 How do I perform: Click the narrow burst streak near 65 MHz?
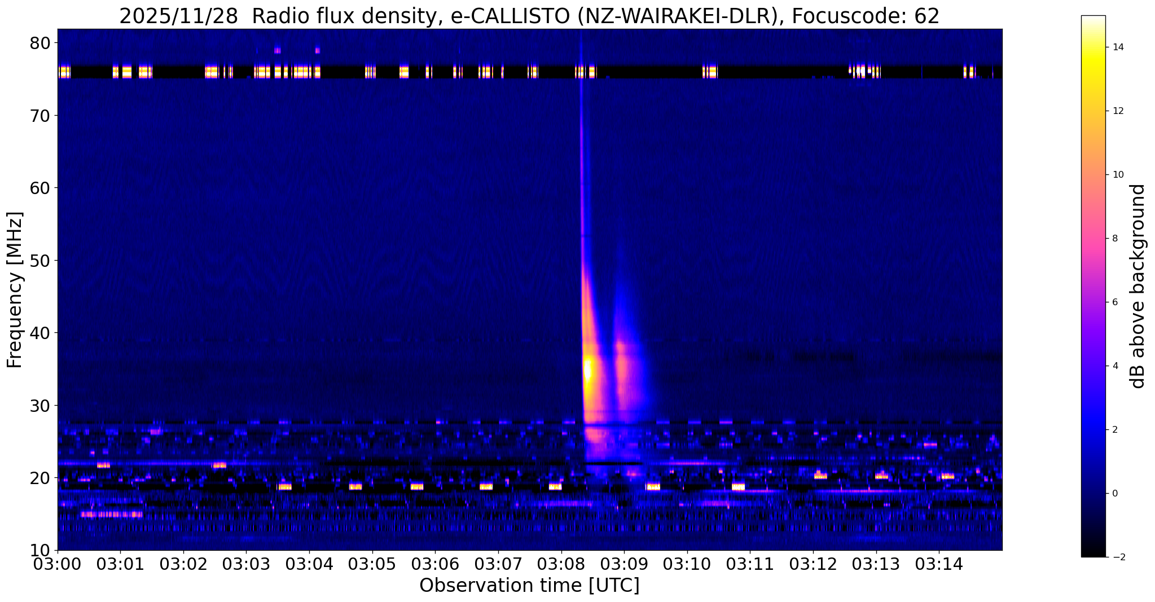[581, 152]
